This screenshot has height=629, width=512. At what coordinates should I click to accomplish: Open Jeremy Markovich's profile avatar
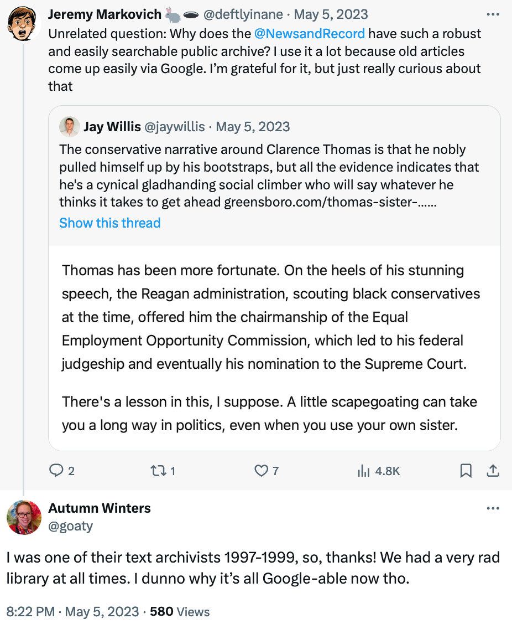[24, 23]
